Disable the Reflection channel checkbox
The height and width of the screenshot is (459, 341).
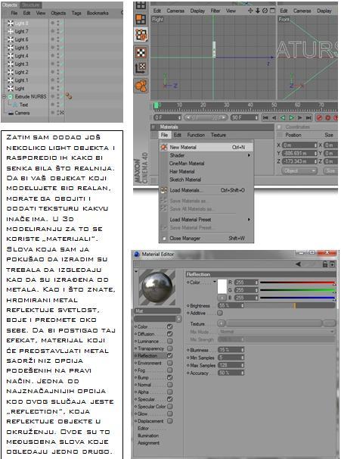tap(170, 356)
